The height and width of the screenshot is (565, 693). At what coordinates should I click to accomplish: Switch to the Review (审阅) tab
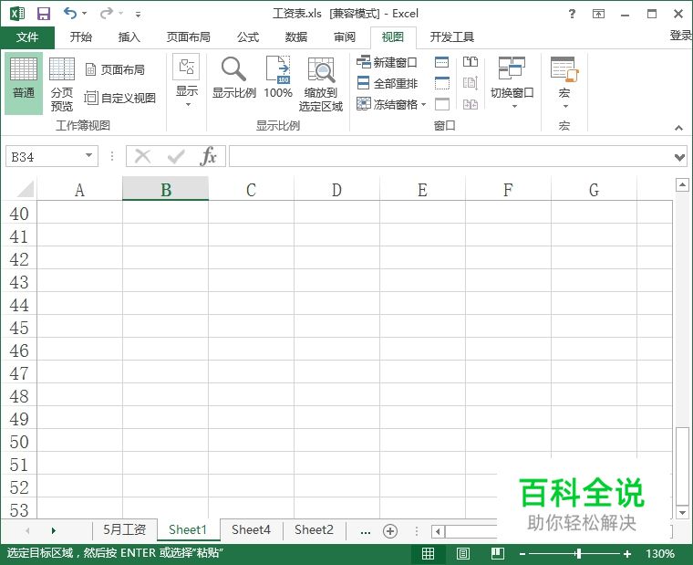pyautogui.click(x=345, y=37)
